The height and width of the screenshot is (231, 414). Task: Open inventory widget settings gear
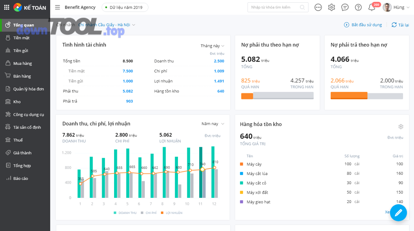(x=401, y=127)
